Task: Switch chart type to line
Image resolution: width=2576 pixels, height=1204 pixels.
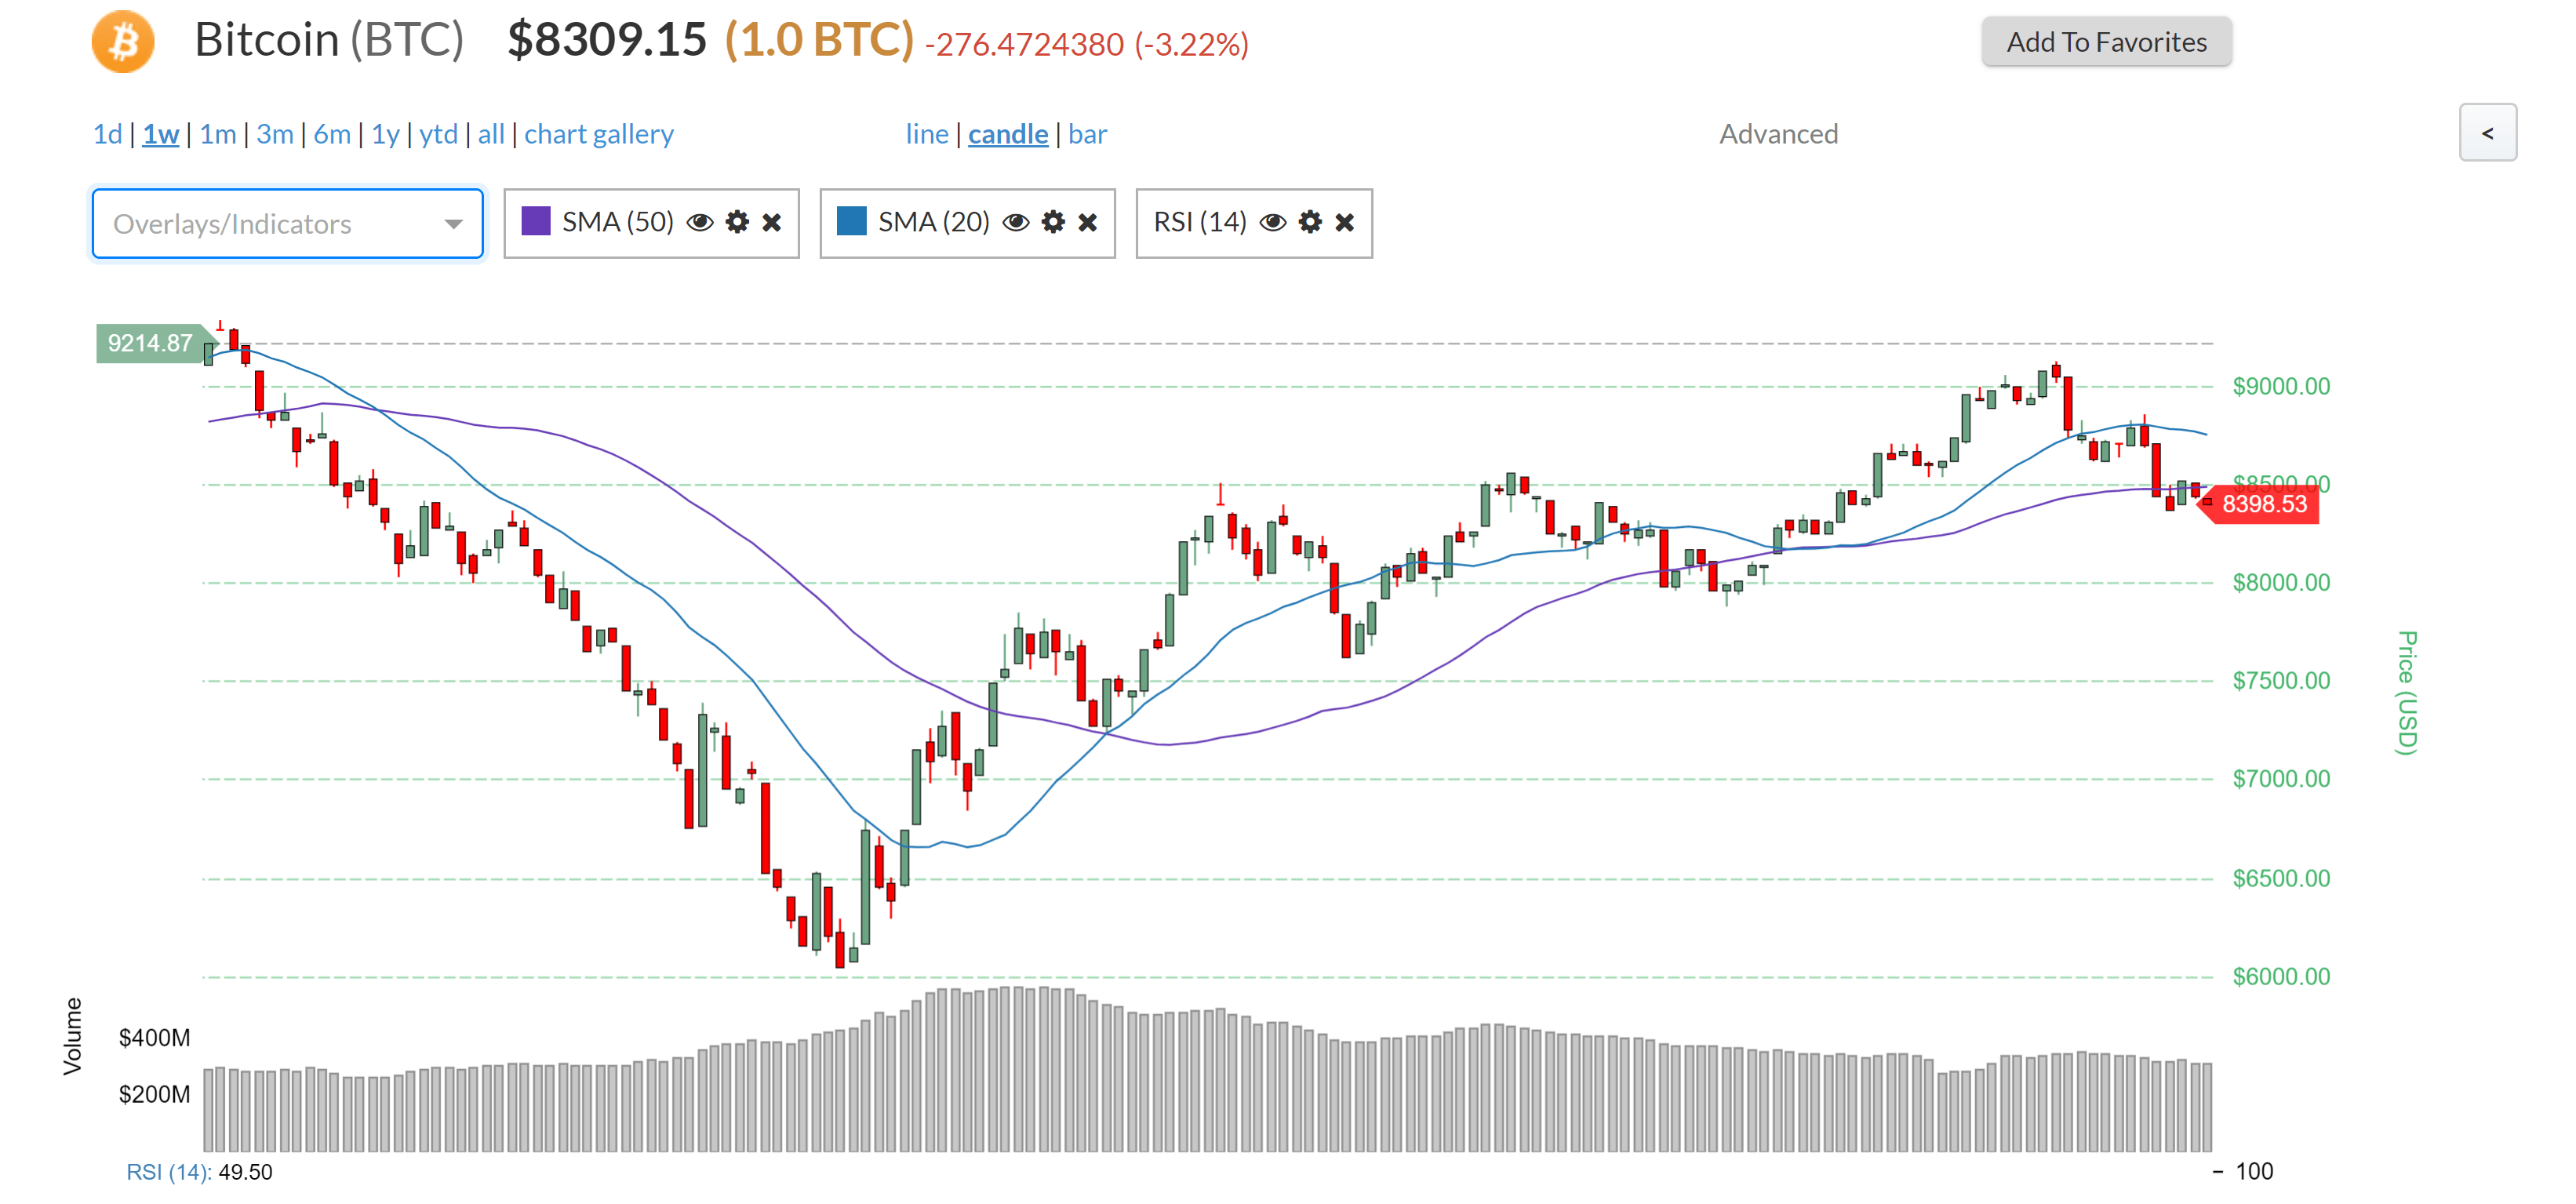Action: [927, 134]
